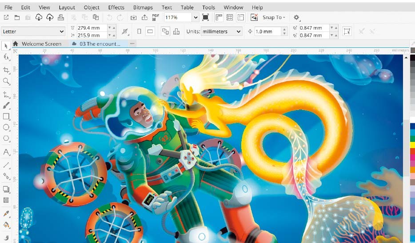Select the Connector tool

6,176
